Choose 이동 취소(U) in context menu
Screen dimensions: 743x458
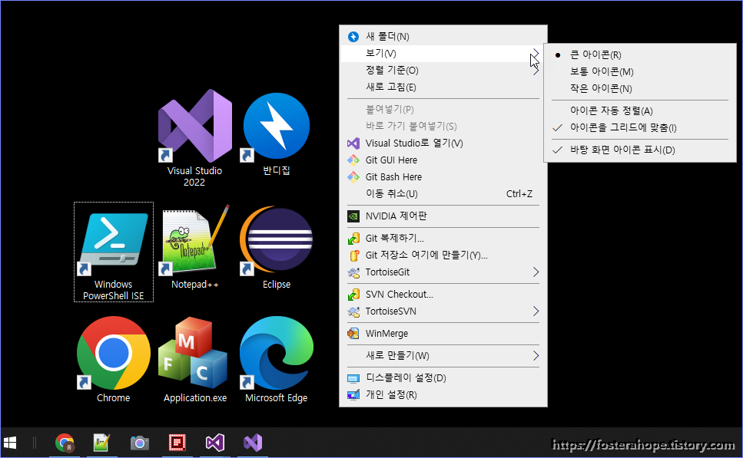click(x=443, y=194)
